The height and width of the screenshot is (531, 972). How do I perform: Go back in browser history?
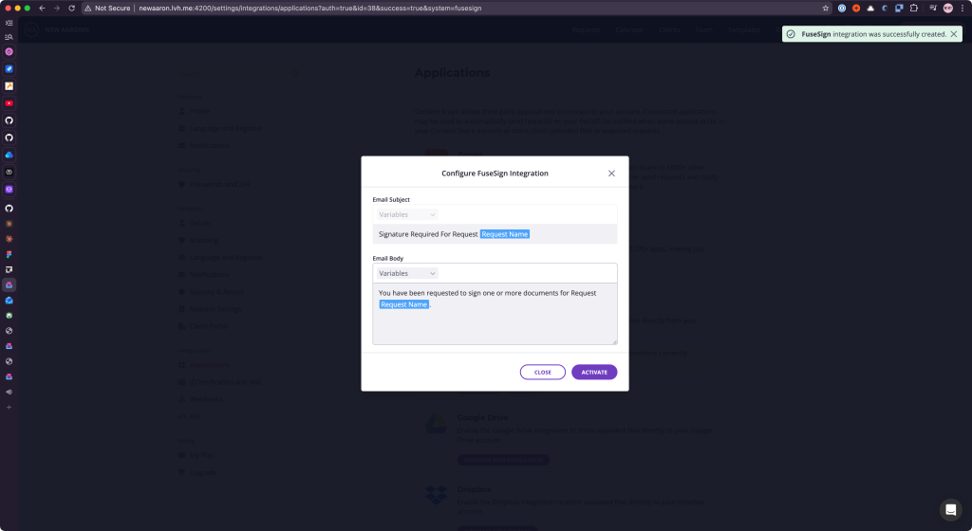coord(42,8)
